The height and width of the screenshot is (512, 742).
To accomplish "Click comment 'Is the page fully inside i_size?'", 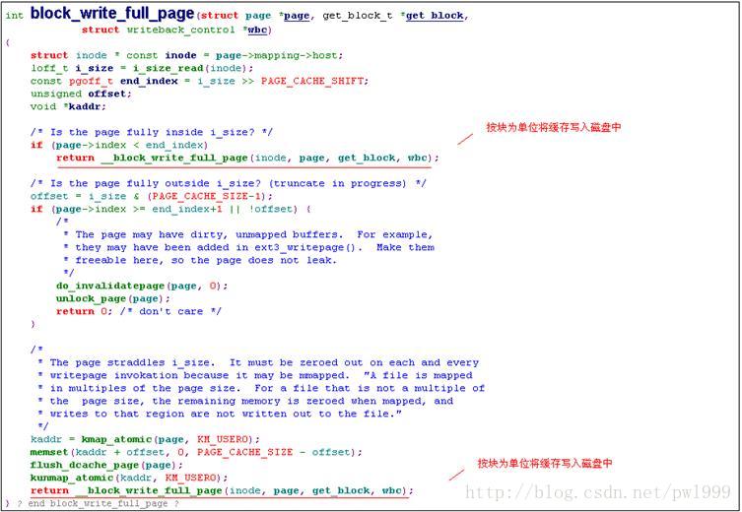I will coord(152,132).
